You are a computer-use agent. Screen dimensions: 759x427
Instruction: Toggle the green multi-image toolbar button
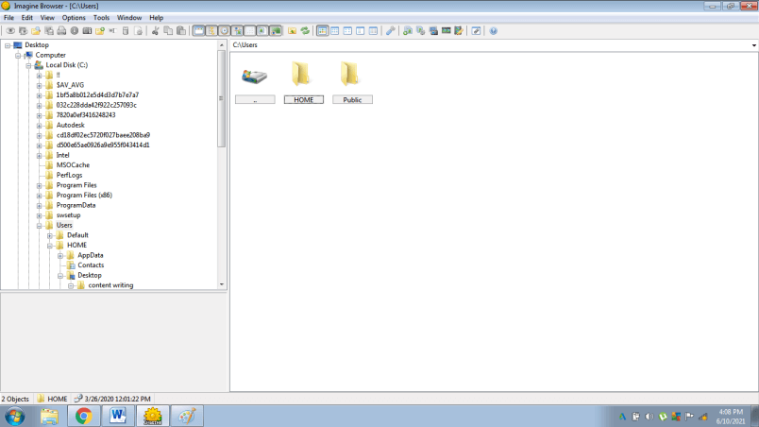tap(276, 31)
